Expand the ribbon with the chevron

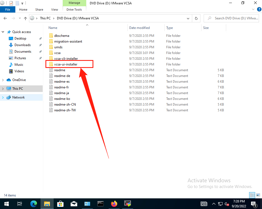pos(253,10)
